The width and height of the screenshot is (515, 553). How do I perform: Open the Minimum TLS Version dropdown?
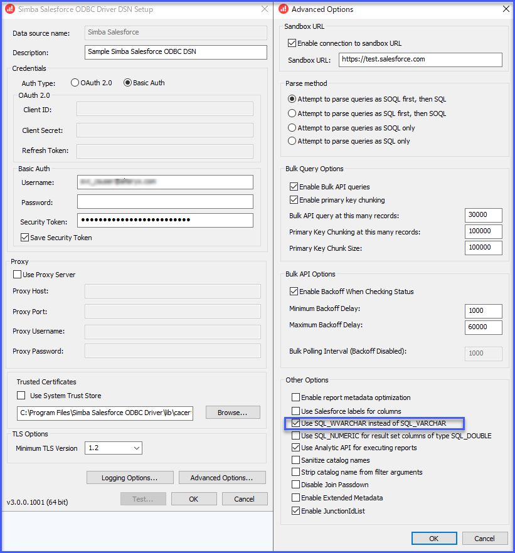pyautogui.click(x=114, y=448)
